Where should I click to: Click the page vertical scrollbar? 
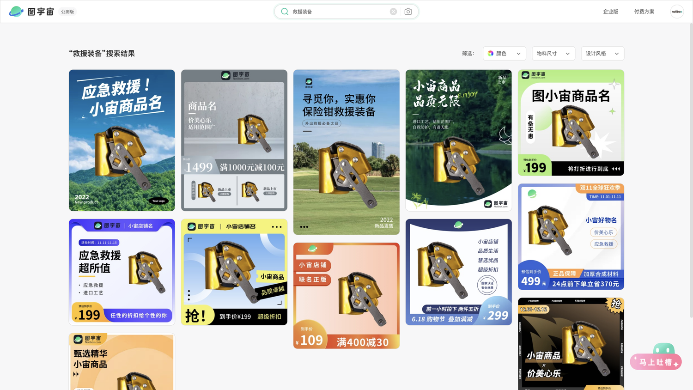[x=691, y=170]
